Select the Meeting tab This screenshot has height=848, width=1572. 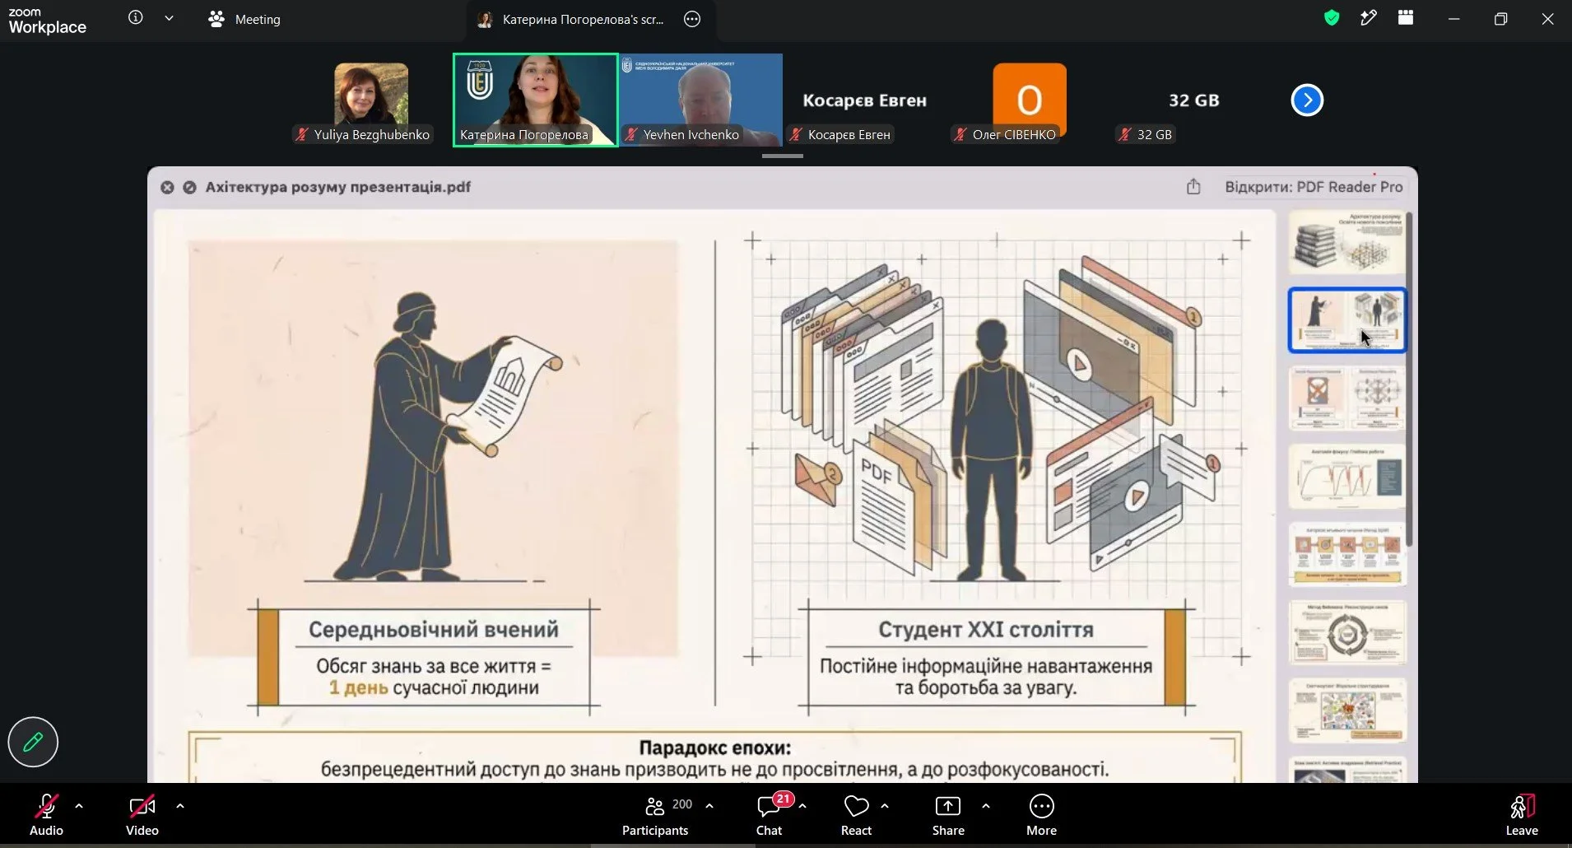click(x=244, y=19)
